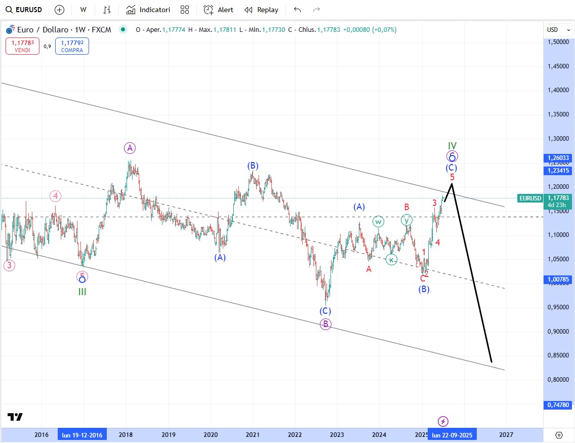Select the green IV wave label
Image resolution: width=575 pixels, height=443 pixels.
pyautogui.click(x=452, y=146)
